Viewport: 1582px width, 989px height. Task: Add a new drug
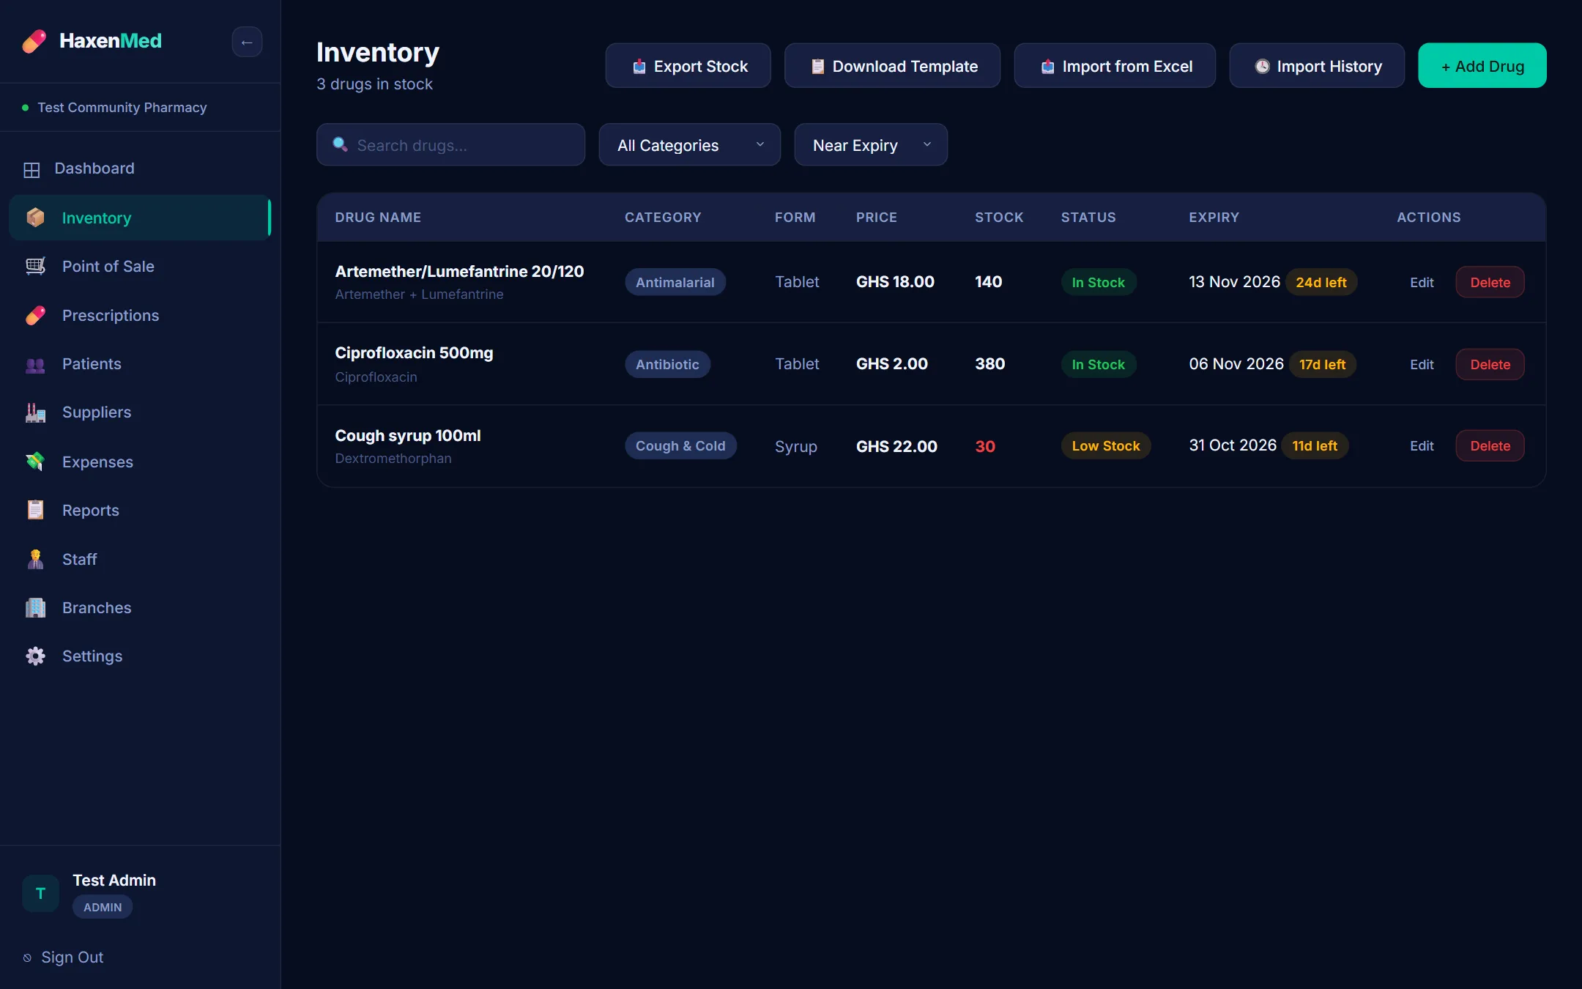coord(1482,66)
